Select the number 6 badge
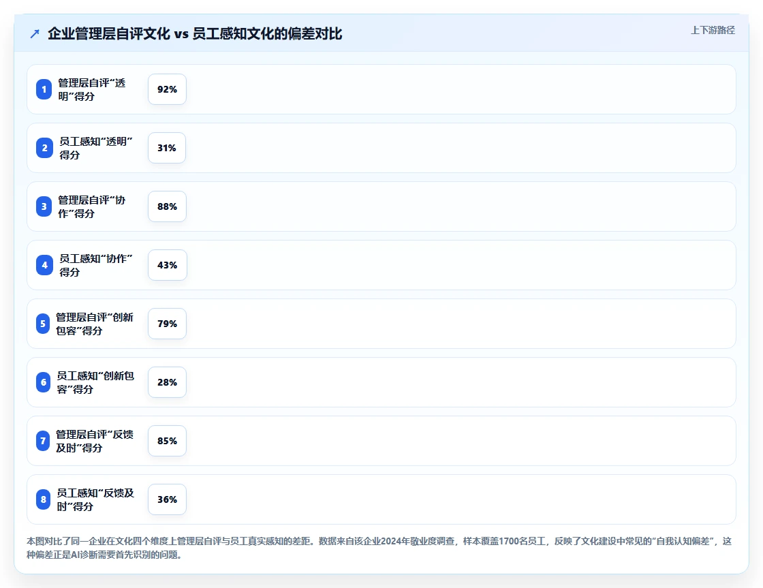 [44, 382]
